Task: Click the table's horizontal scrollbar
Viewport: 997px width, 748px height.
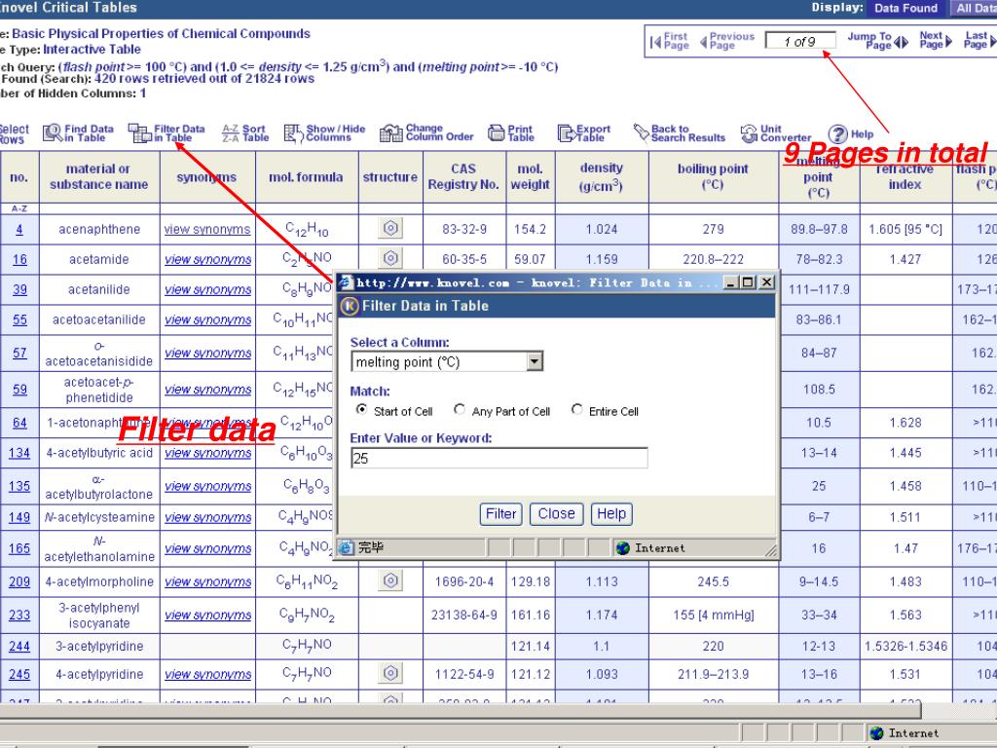Action: [x=461, y=711]
